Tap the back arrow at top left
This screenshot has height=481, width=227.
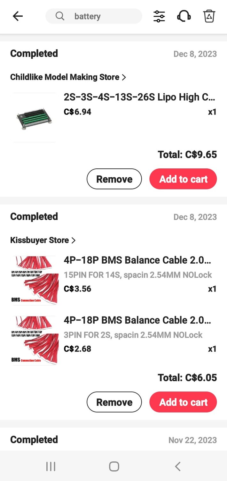(18, 16)
